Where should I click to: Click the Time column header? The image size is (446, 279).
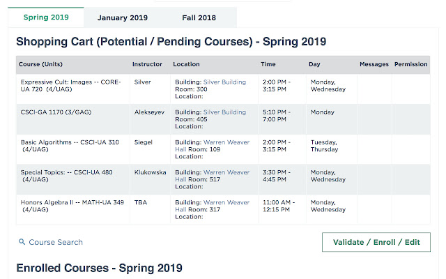tap(268, 64)
